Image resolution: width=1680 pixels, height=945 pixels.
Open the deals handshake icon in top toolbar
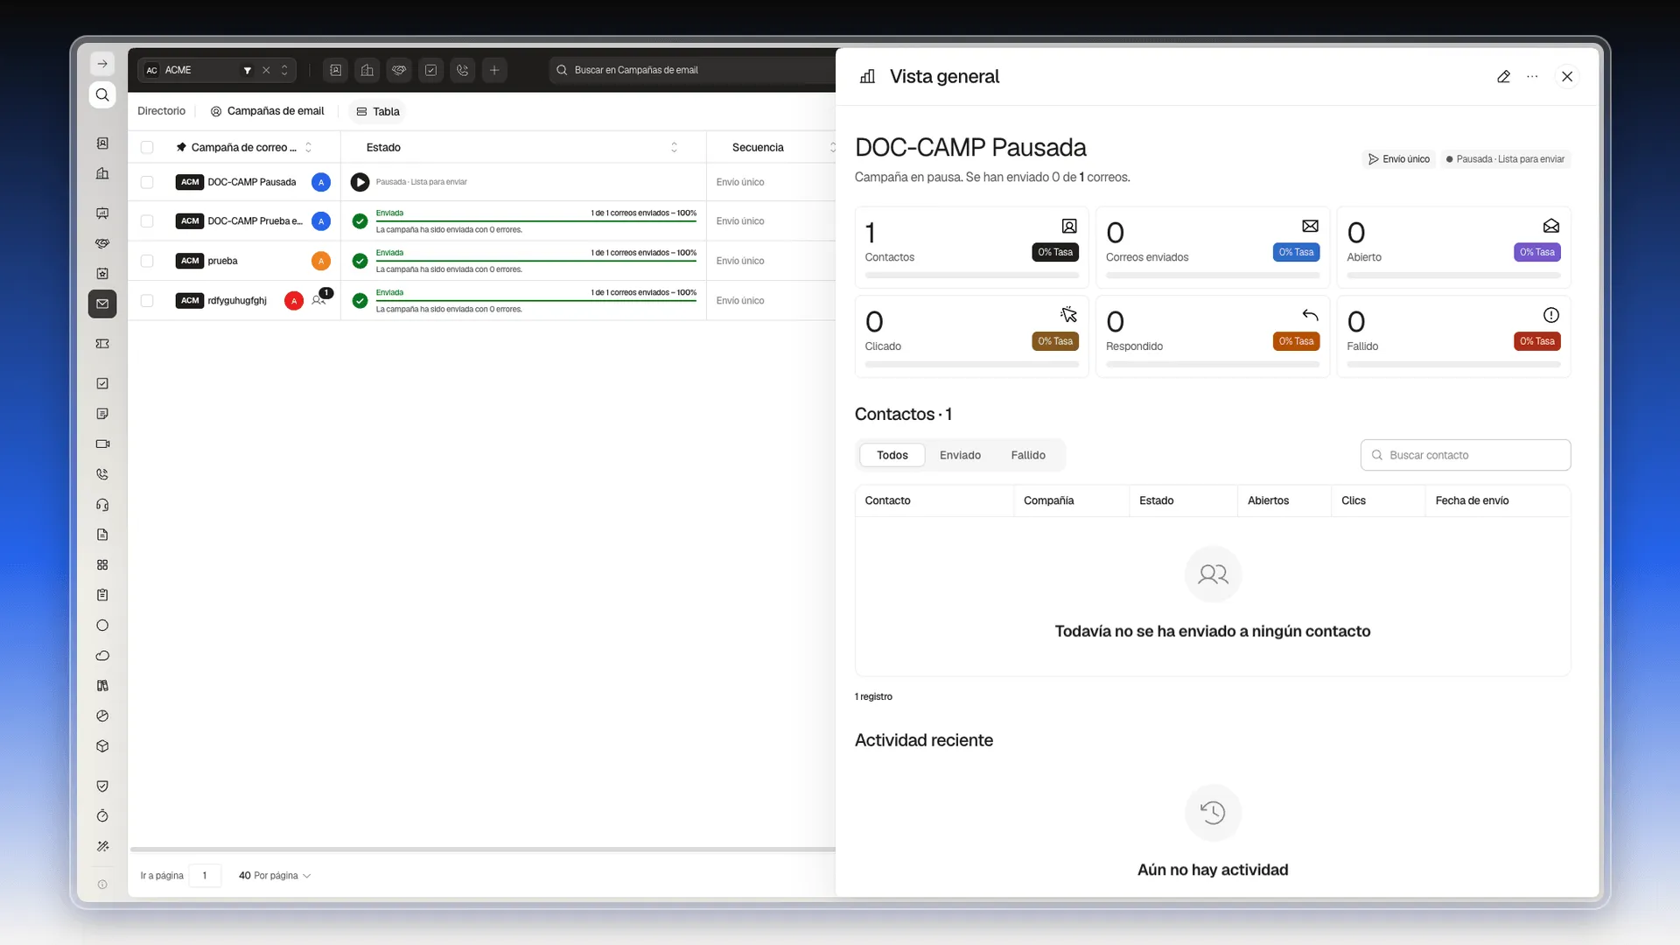[x=399, y=70]
